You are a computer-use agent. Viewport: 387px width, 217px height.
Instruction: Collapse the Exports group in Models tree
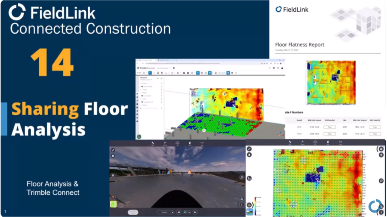click(x=141, y=84)
